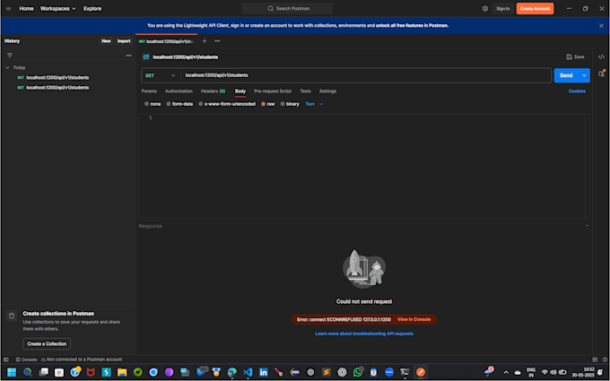This screenshot has height=381, width=610.
Task: Click the New button in History panel
Action: (x=106, y=41)
